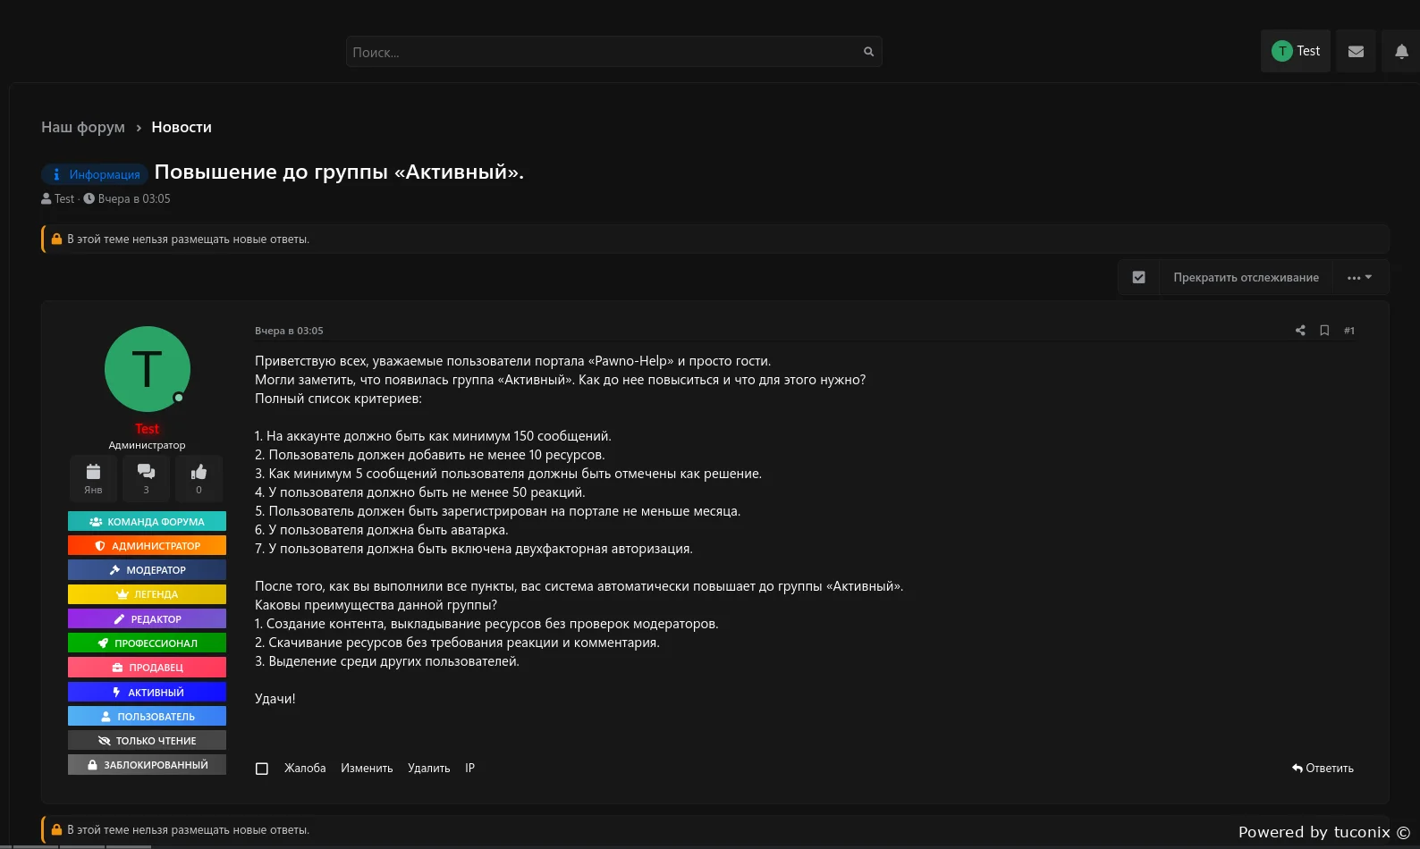This screenshot has height=849, width=1420.
Task: Click the calendar join-date icon
Action: [x=93, y=473]
